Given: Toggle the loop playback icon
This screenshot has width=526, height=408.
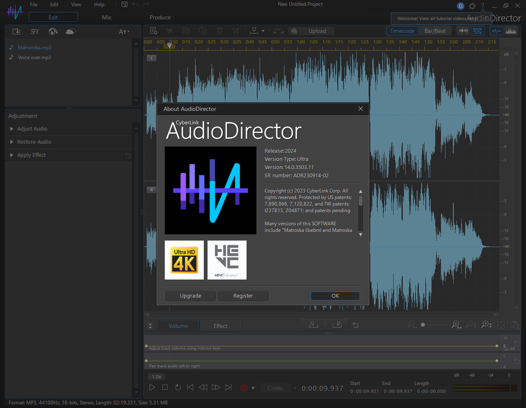Looking at the screenshot, I should click(x=178, y=387).
